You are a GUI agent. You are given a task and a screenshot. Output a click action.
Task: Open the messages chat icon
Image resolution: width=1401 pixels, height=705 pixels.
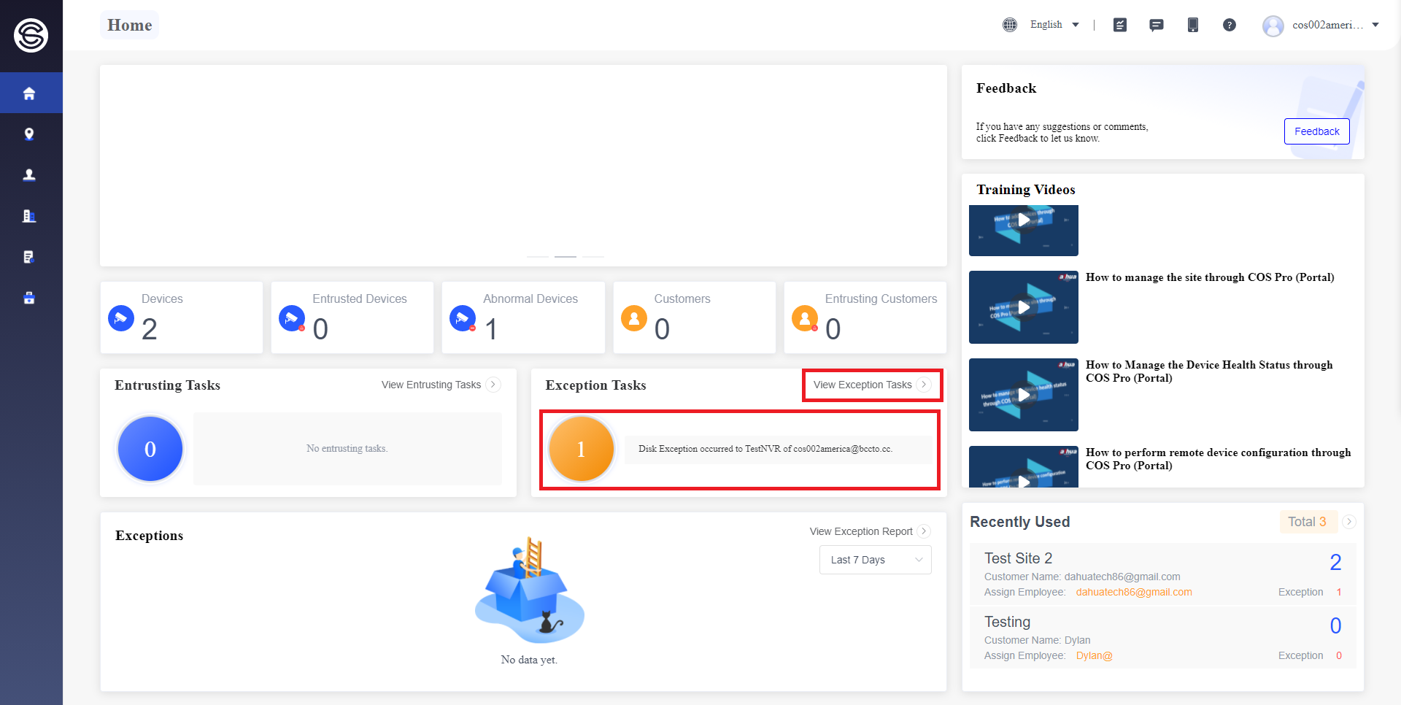(x=1157, y=25)
